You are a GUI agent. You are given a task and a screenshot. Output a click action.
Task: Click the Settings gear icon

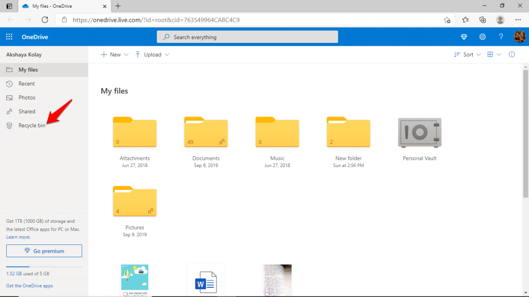(x=483, y=37)
